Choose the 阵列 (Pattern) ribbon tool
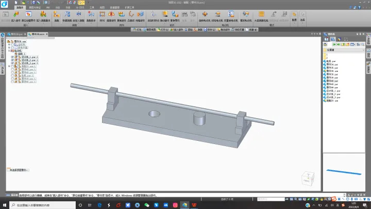Screen dimensions: 371x209 pyautogui.click(x=102, y=17)
